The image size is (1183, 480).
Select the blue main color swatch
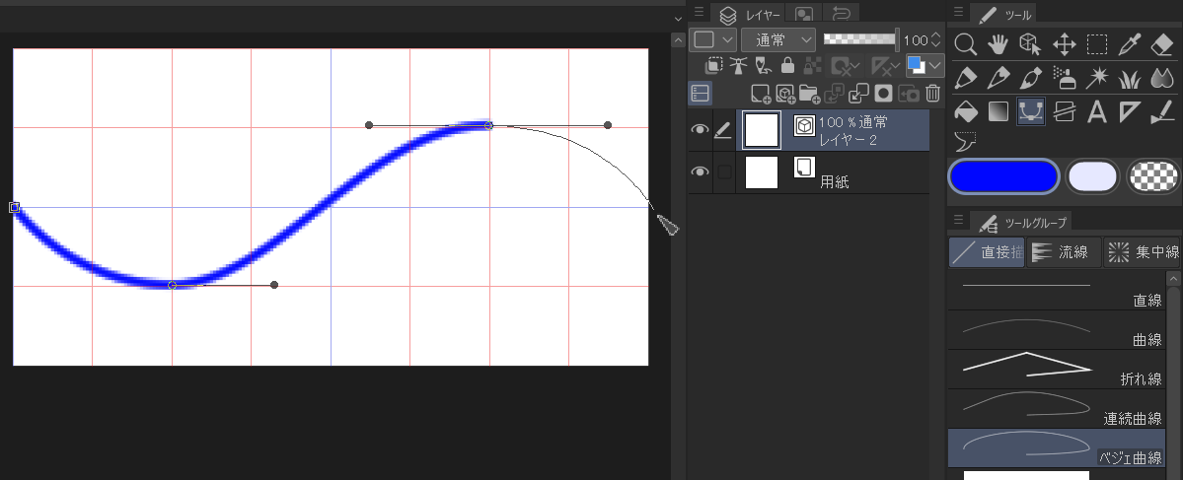1002,177
